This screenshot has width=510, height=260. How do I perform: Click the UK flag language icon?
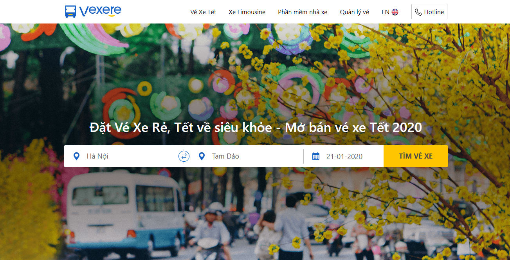point(395,12)
